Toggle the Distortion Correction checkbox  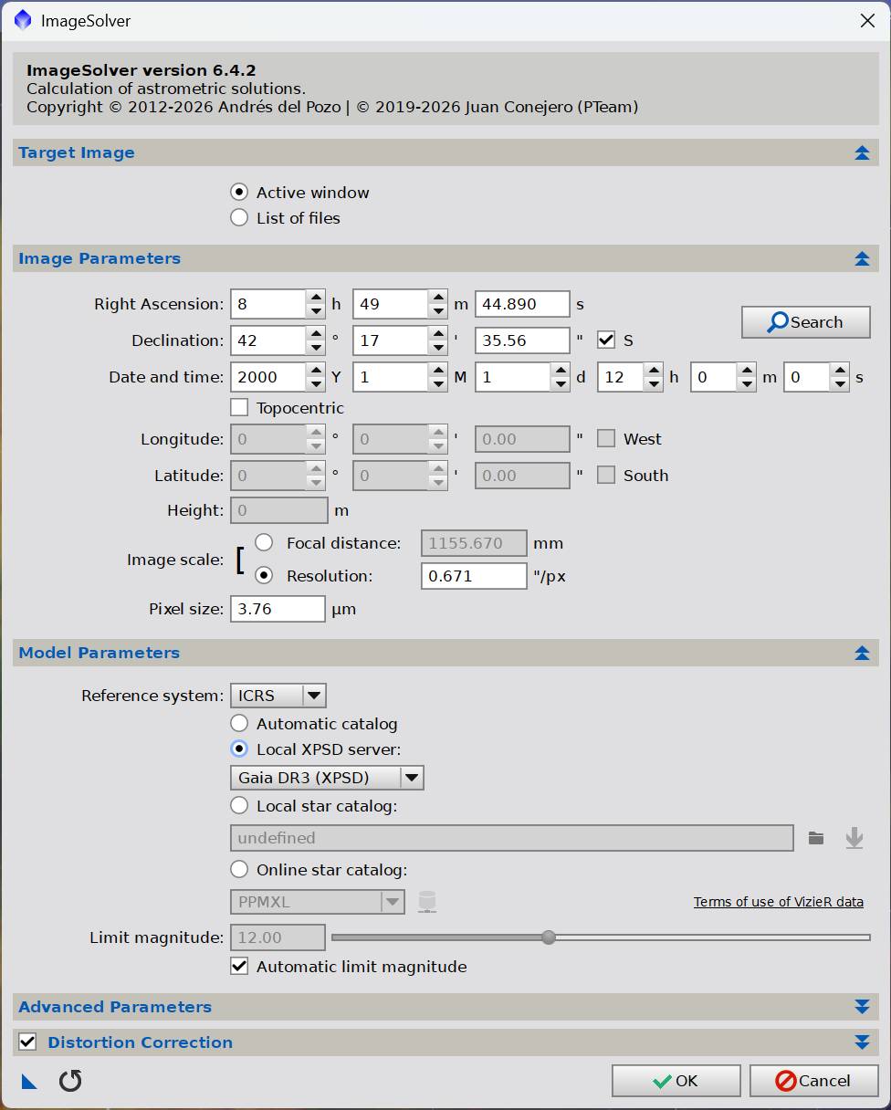(x=27, y=1042)
